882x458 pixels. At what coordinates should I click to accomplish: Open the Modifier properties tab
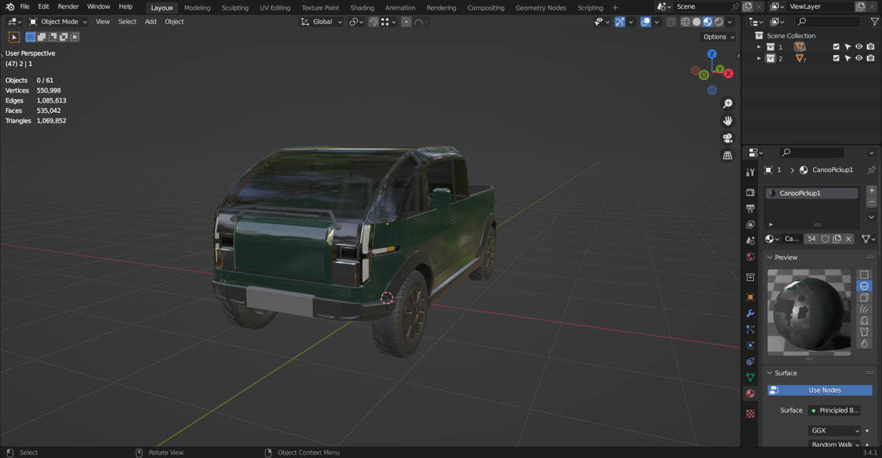click(750, 313)
